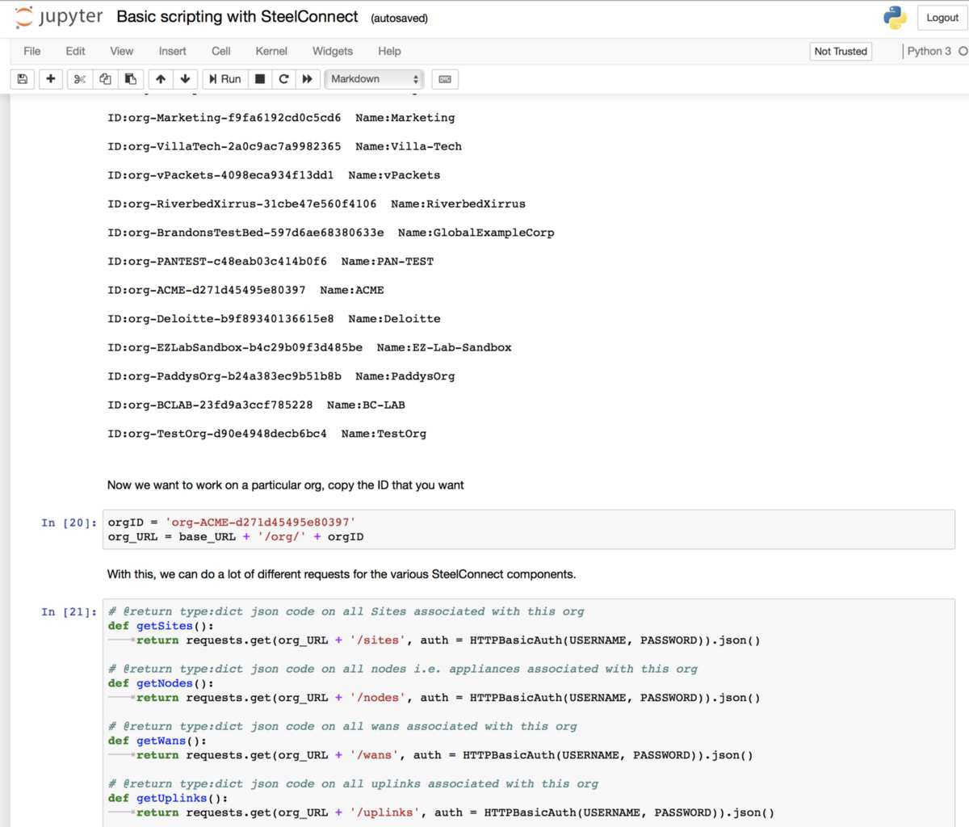
Task: Click the Python 3 kernel name
Action: tap(929, 51)
